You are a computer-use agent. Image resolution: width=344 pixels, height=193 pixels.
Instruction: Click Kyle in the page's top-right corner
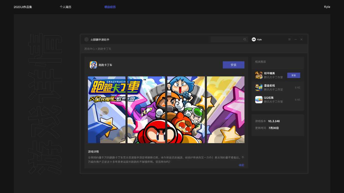click(x=327, y=7)
